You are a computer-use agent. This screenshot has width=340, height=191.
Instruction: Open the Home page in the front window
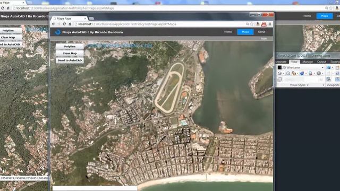[x=228, y=32]
